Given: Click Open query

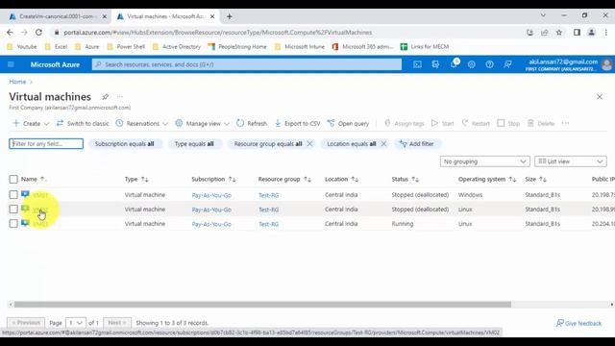Looking at the screenshot, I should coord(348,123).
